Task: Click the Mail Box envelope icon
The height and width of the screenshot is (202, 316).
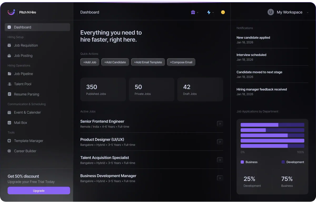Action: pos(9,123)
